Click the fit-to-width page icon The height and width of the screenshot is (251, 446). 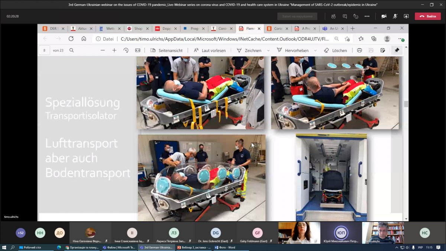coord(138,51)
